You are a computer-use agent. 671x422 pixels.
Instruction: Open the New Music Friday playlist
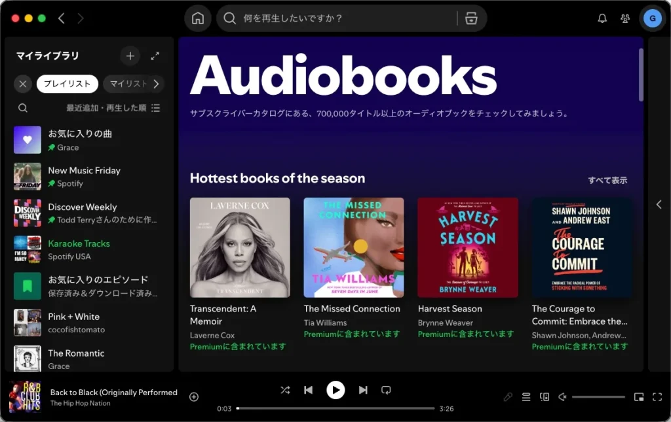[x=89, y=177]
